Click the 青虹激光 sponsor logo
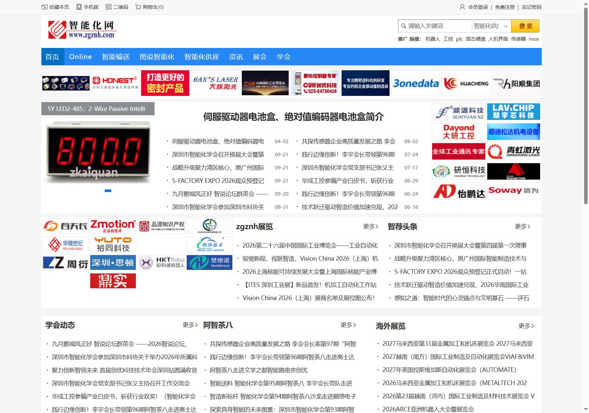 [x=514, y=151]
